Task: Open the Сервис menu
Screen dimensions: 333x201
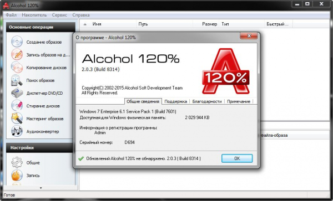Action: tap(59, 15)
